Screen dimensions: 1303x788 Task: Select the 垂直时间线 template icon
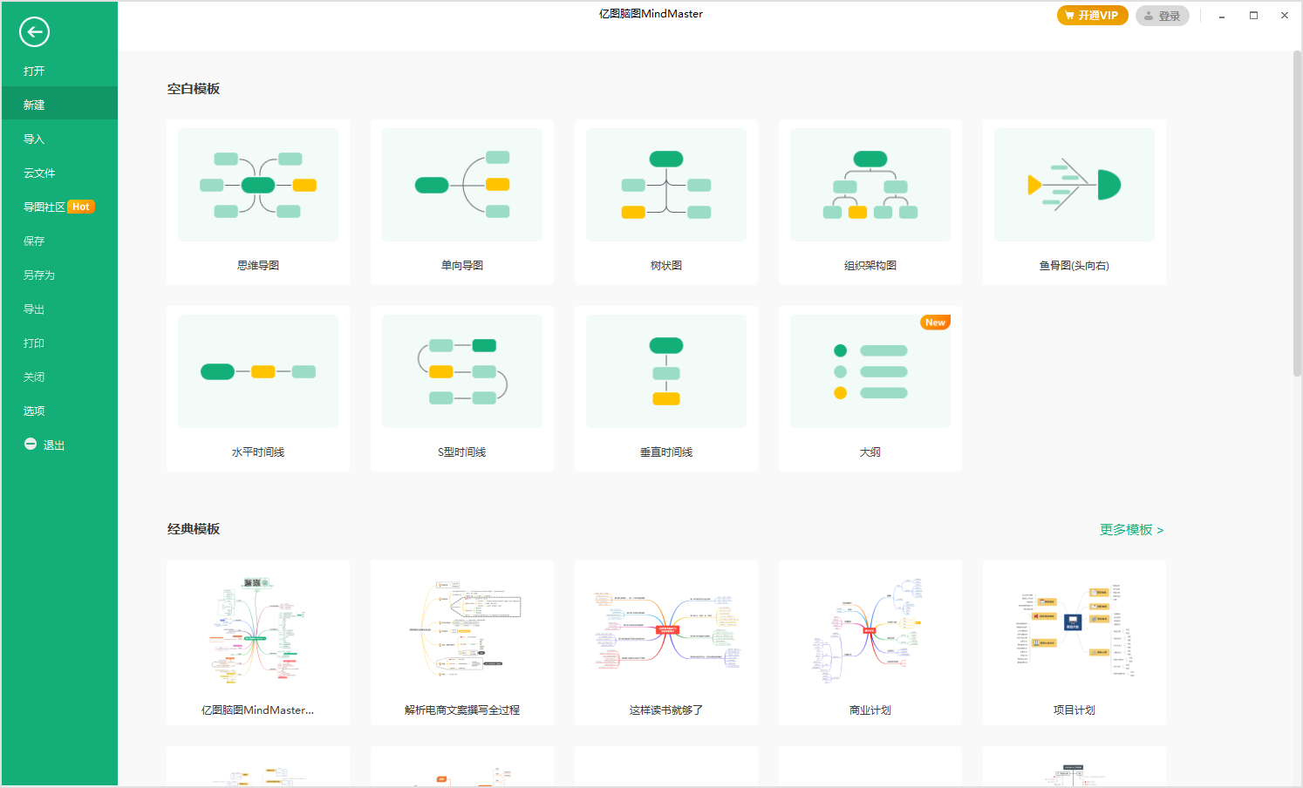(666, 371)
